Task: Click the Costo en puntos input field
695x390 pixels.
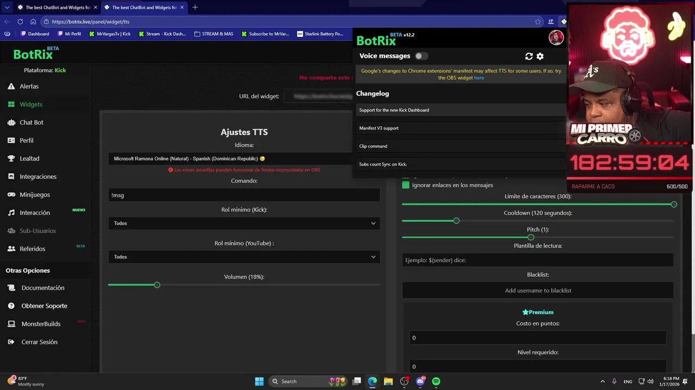Action: point(538,337)
